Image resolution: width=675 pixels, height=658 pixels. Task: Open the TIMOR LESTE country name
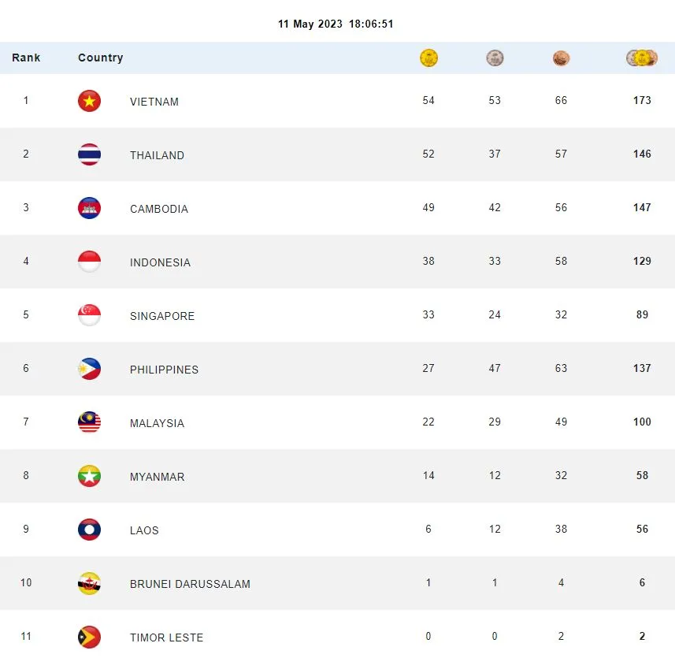[166, 638]
